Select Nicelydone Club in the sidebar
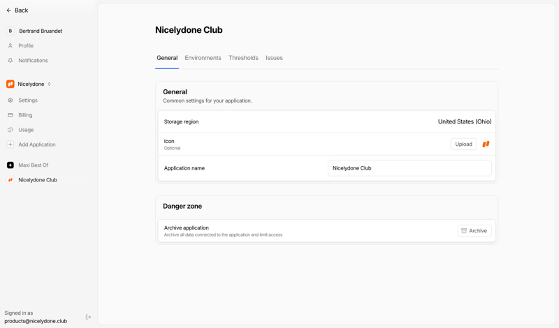Screen dimensions: 559x328 38,180
